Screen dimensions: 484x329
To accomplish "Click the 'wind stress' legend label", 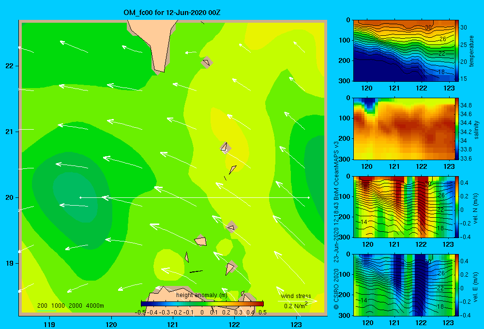I will click(x=296, y=296).
